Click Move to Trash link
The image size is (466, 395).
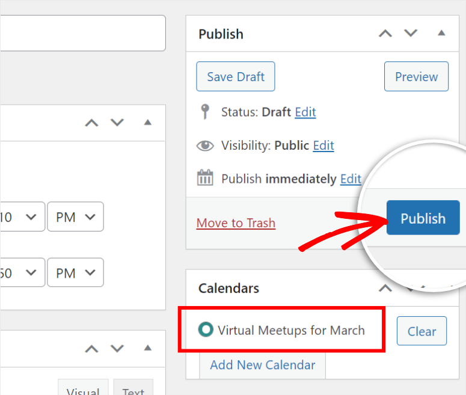[236, 223]
